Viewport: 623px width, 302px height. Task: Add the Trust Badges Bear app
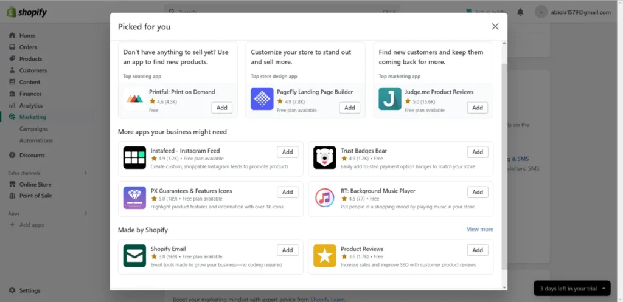(x=478, y=152)
